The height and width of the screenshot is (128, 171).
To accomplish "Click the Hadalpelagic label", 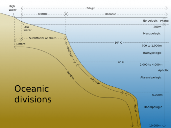I will [153, 107].
